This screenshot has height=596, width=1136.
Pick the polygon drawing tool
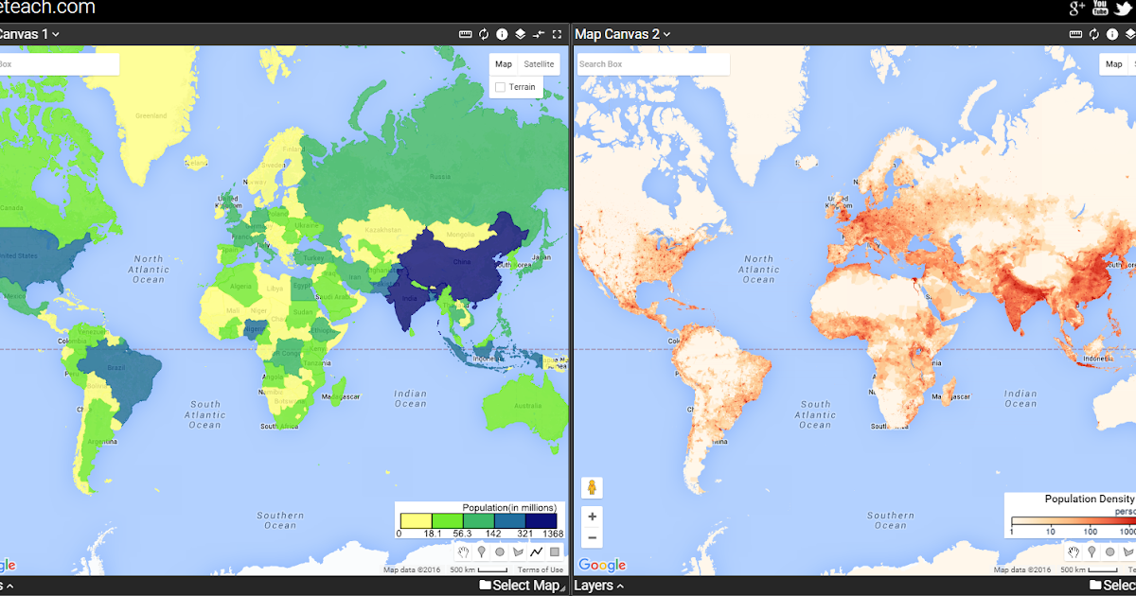[519, 552]
